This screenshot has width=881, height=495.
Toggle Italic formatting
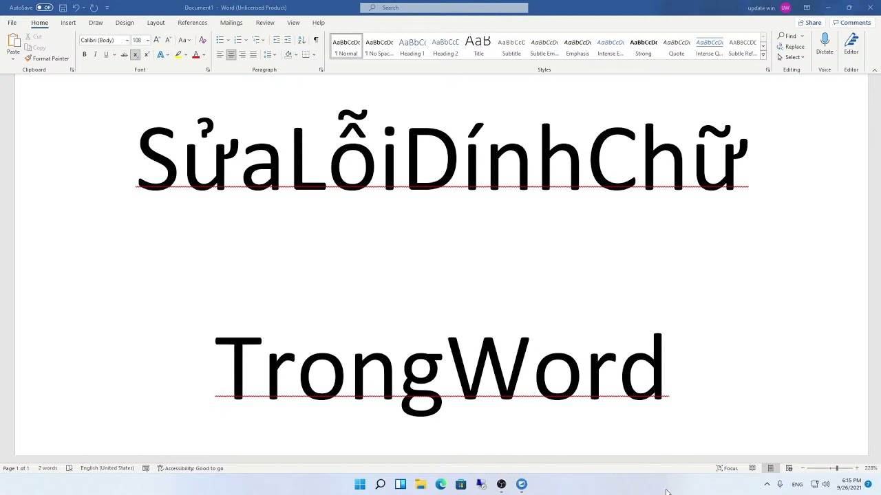click(x=95, y=54)
